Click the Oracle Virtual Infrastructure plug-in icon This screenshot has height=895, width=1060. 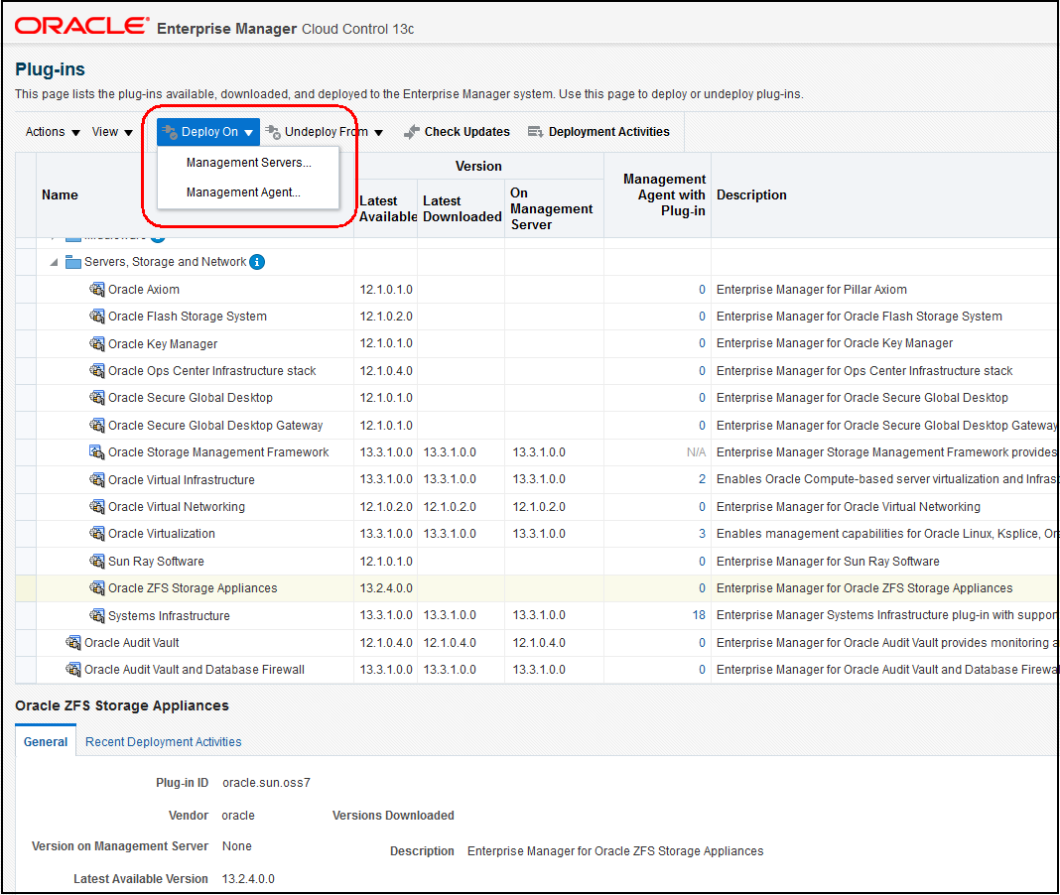click(97, 479)
